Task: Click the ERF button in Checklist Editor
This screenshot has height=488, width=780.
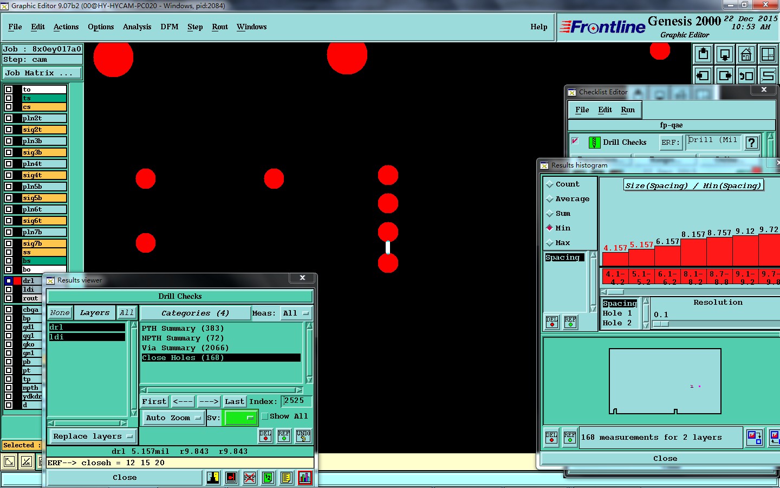Action: 670,143
